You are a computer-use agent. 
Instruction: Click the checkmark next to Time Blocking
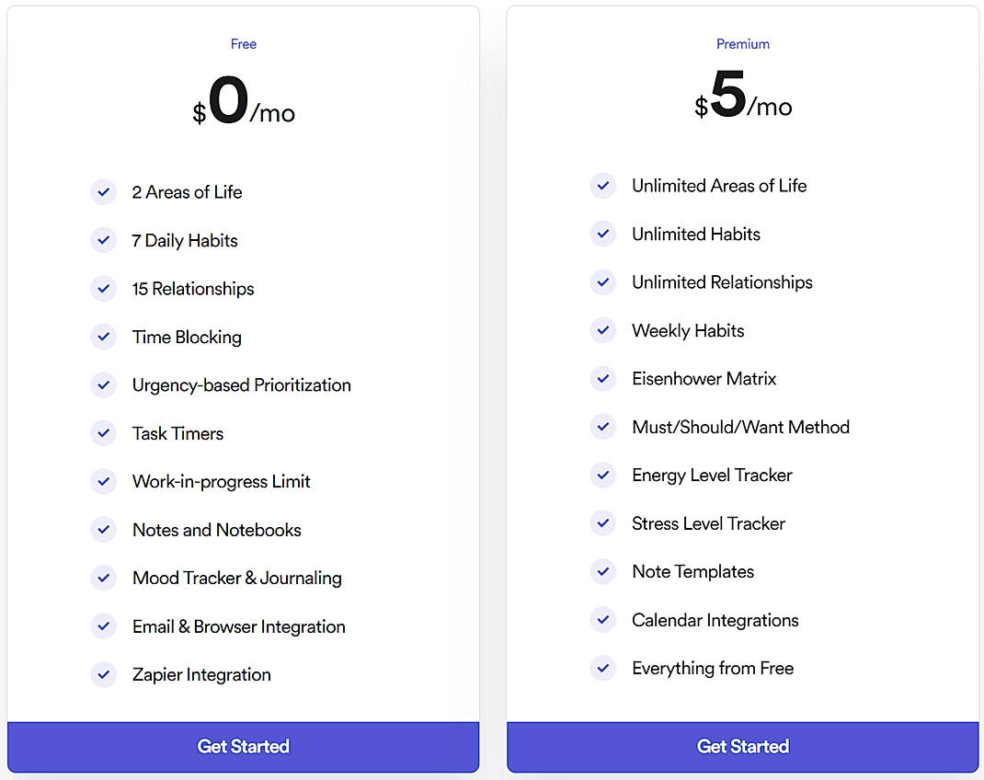tap(103, 337)
